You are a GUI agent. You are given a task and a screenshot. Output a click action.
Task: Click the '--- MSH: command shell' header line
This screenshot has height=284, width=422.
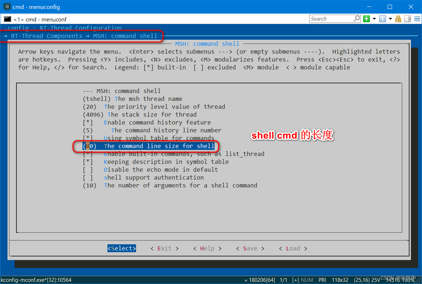click(122, 91)
